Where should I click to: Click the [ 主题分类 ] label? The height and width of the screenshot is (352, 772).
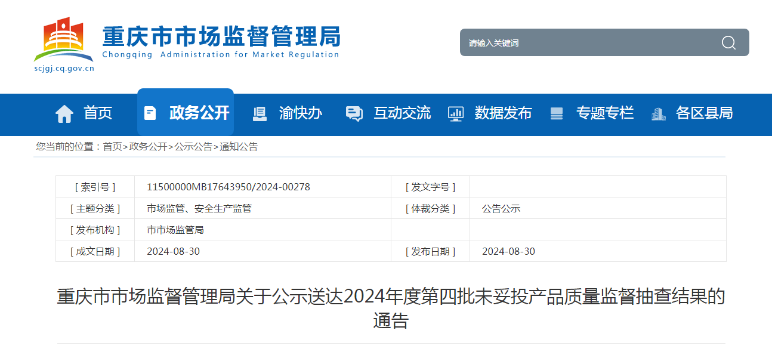95,208
